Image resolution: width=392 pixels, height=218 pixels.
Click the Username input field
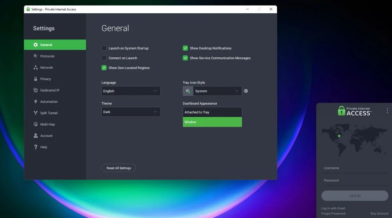(x=355, y=168)
